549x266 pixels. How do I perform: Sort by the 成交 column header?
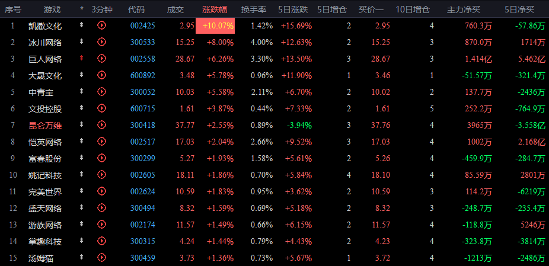(175, 9)
